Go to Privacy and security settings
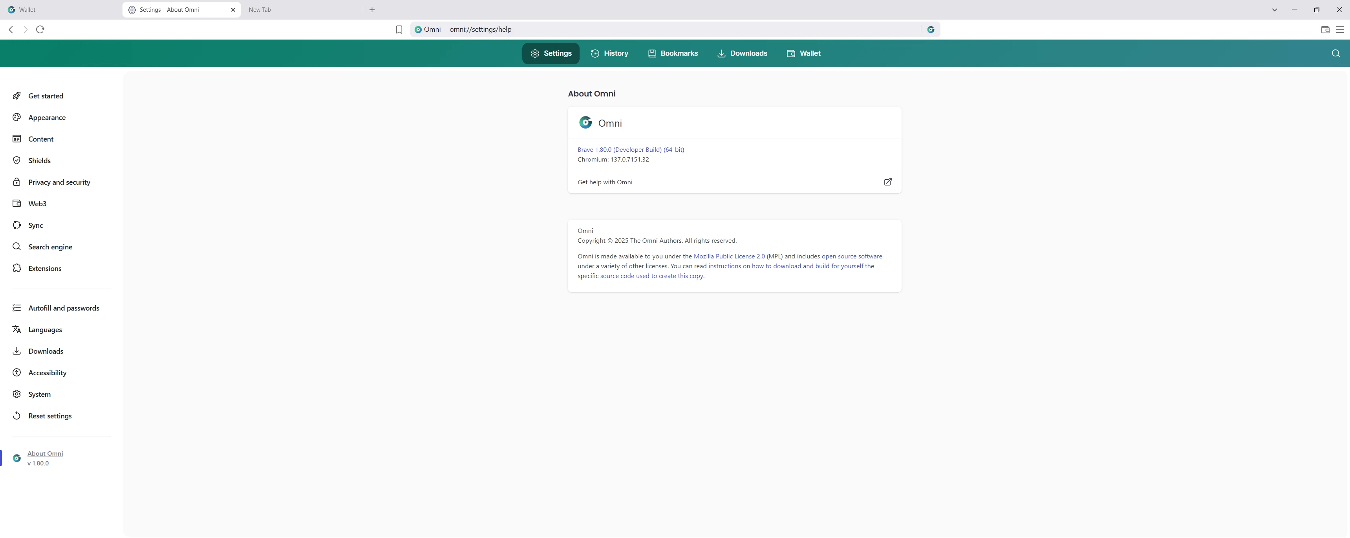This screenshot has width=1350, height=538. (x=59, y=182)
